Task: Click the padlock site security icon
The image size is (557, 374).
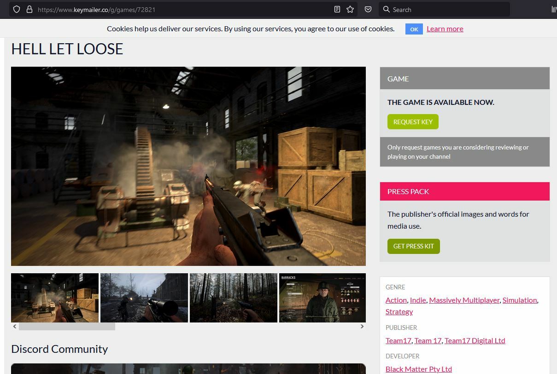Action: pos(29,9)
